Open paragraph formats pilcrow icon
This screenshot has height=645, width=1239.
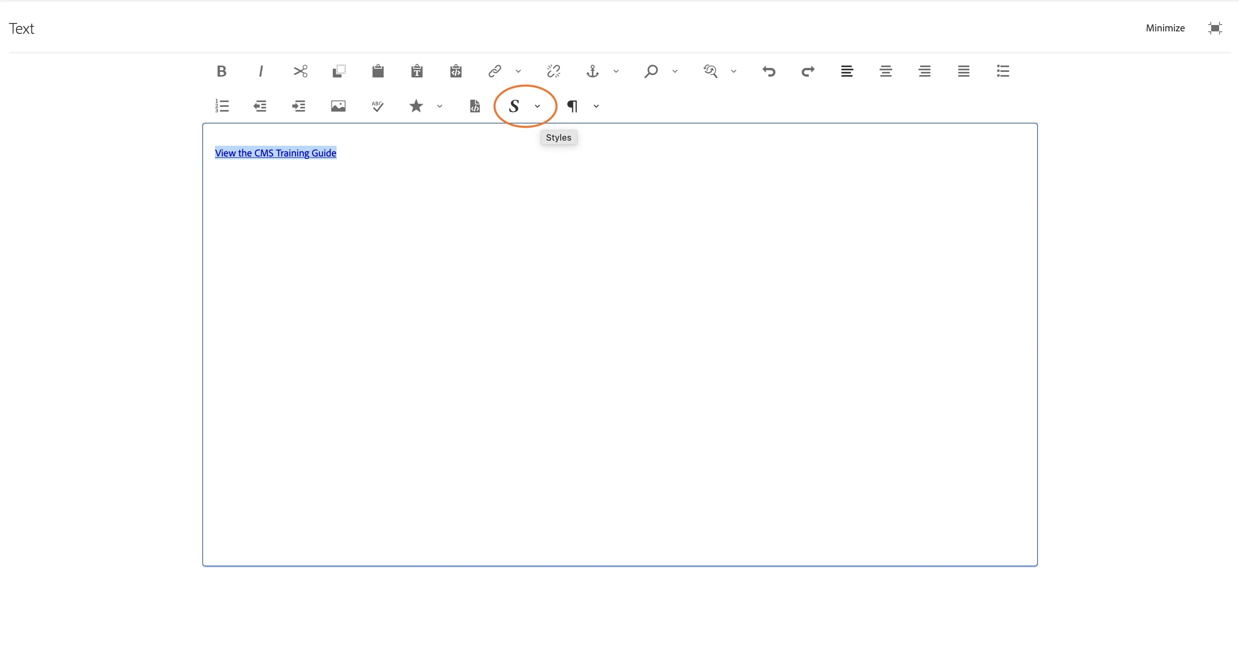pos(572,106)
